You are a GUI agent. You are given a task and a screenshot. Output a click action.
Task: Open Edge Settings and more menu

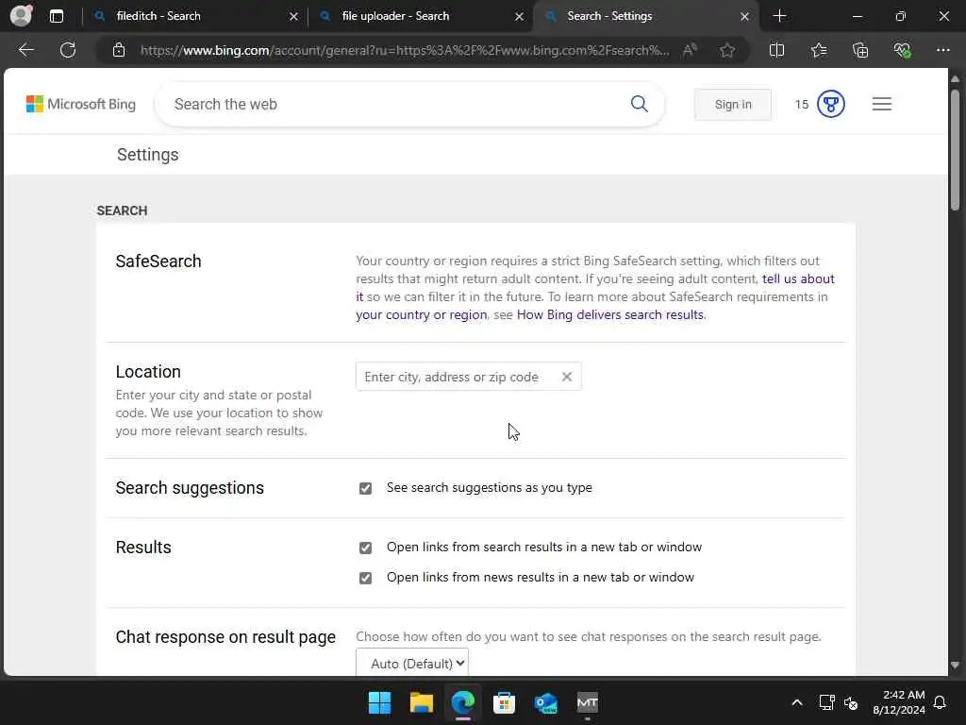pos(942,50)
